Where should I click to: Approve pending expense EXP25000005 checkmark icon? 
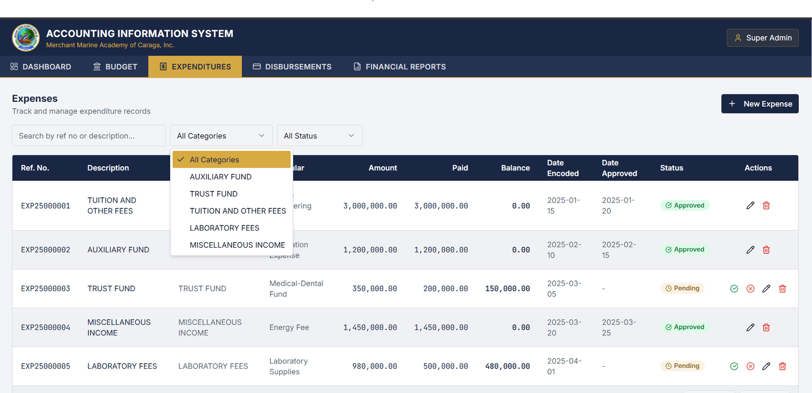click(734, 366)
